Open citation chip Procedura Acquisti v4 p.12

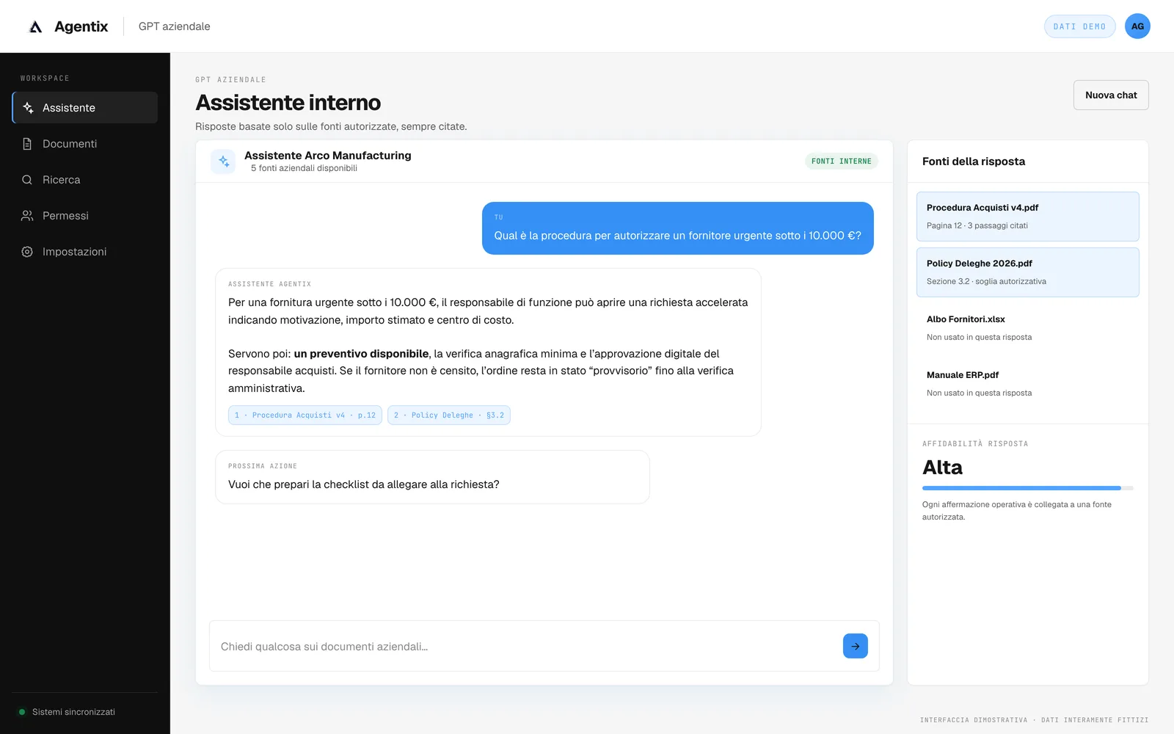click(305, 415)
